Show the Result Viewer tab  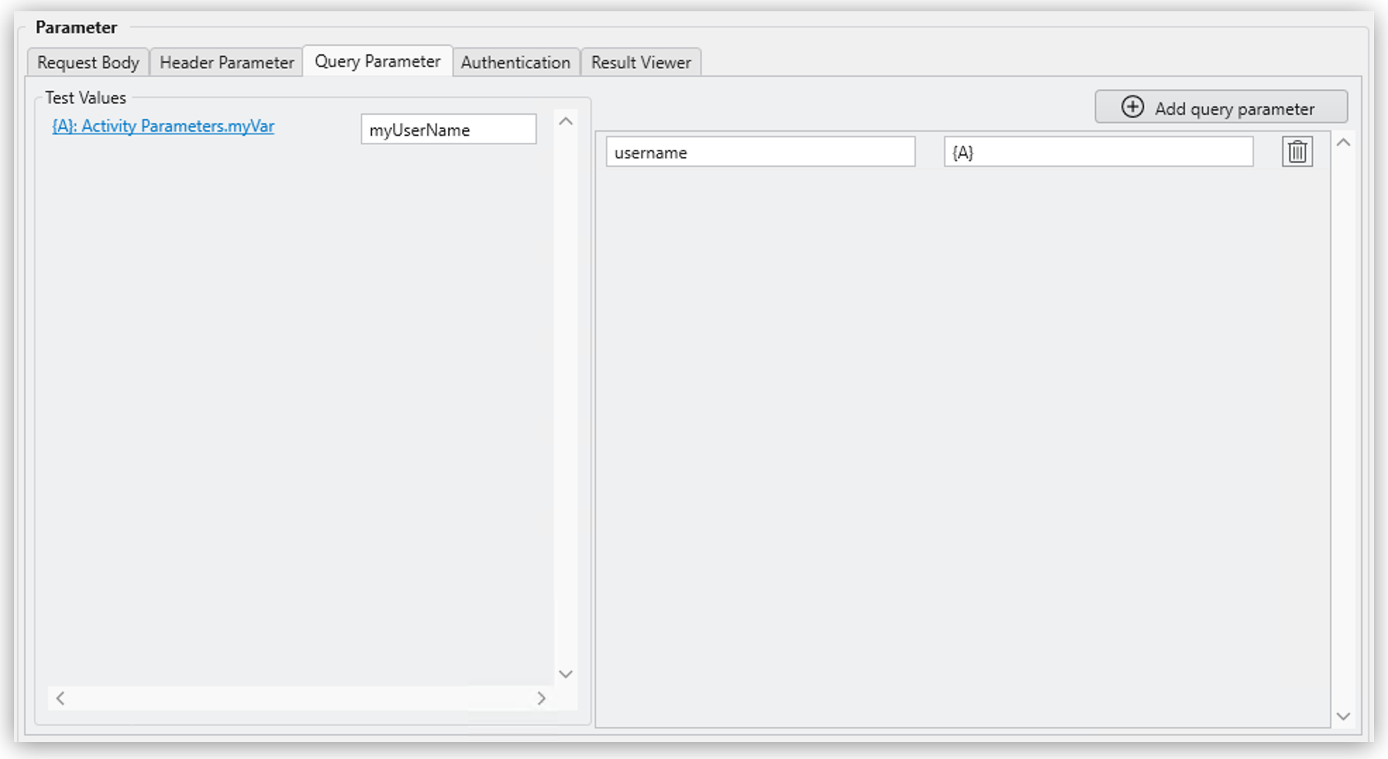point(640,63)
